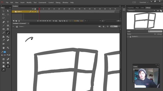Show or hide all layers eye icon
The width and height of the screenshot is (163, 91).
tap(33, 9)
